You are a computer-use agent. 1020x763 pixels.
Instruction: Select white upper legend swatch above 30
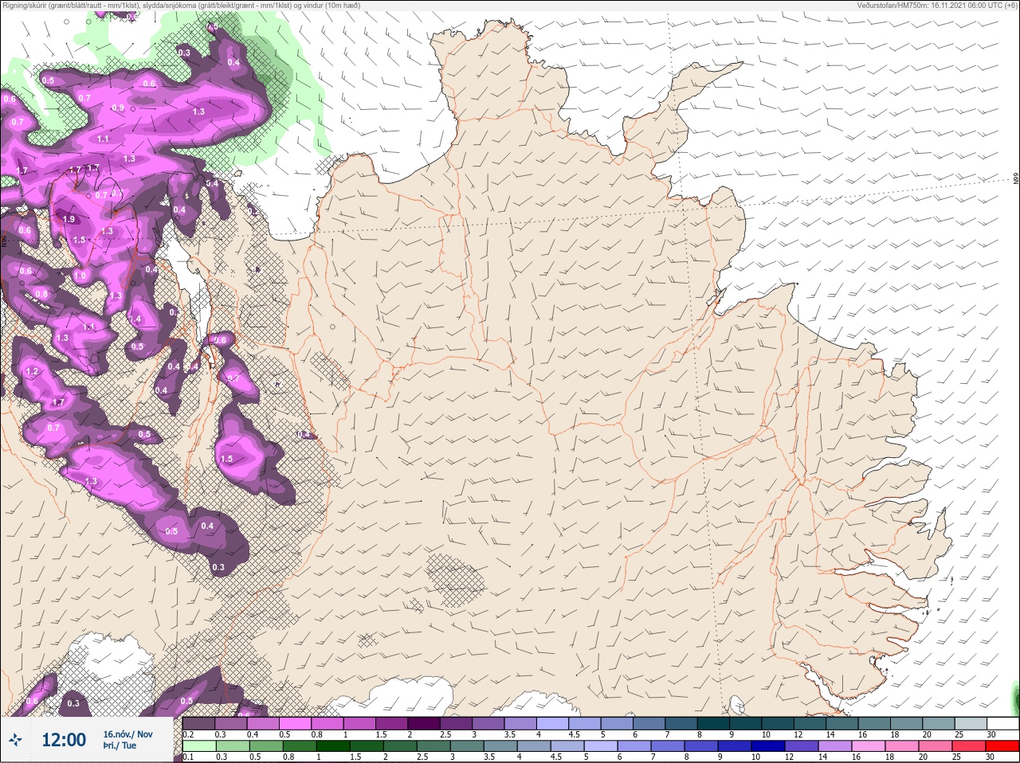[1003, 723]
